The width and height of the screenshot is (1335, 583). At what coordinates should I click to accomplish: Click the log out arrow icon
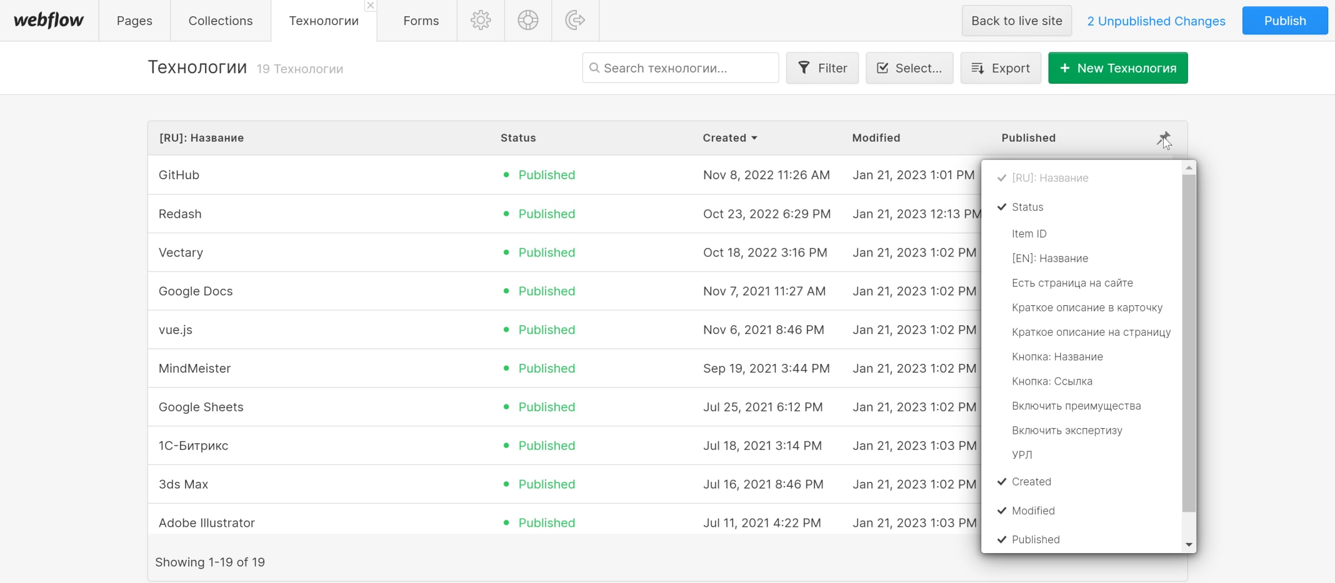click(x=575, y=21)
